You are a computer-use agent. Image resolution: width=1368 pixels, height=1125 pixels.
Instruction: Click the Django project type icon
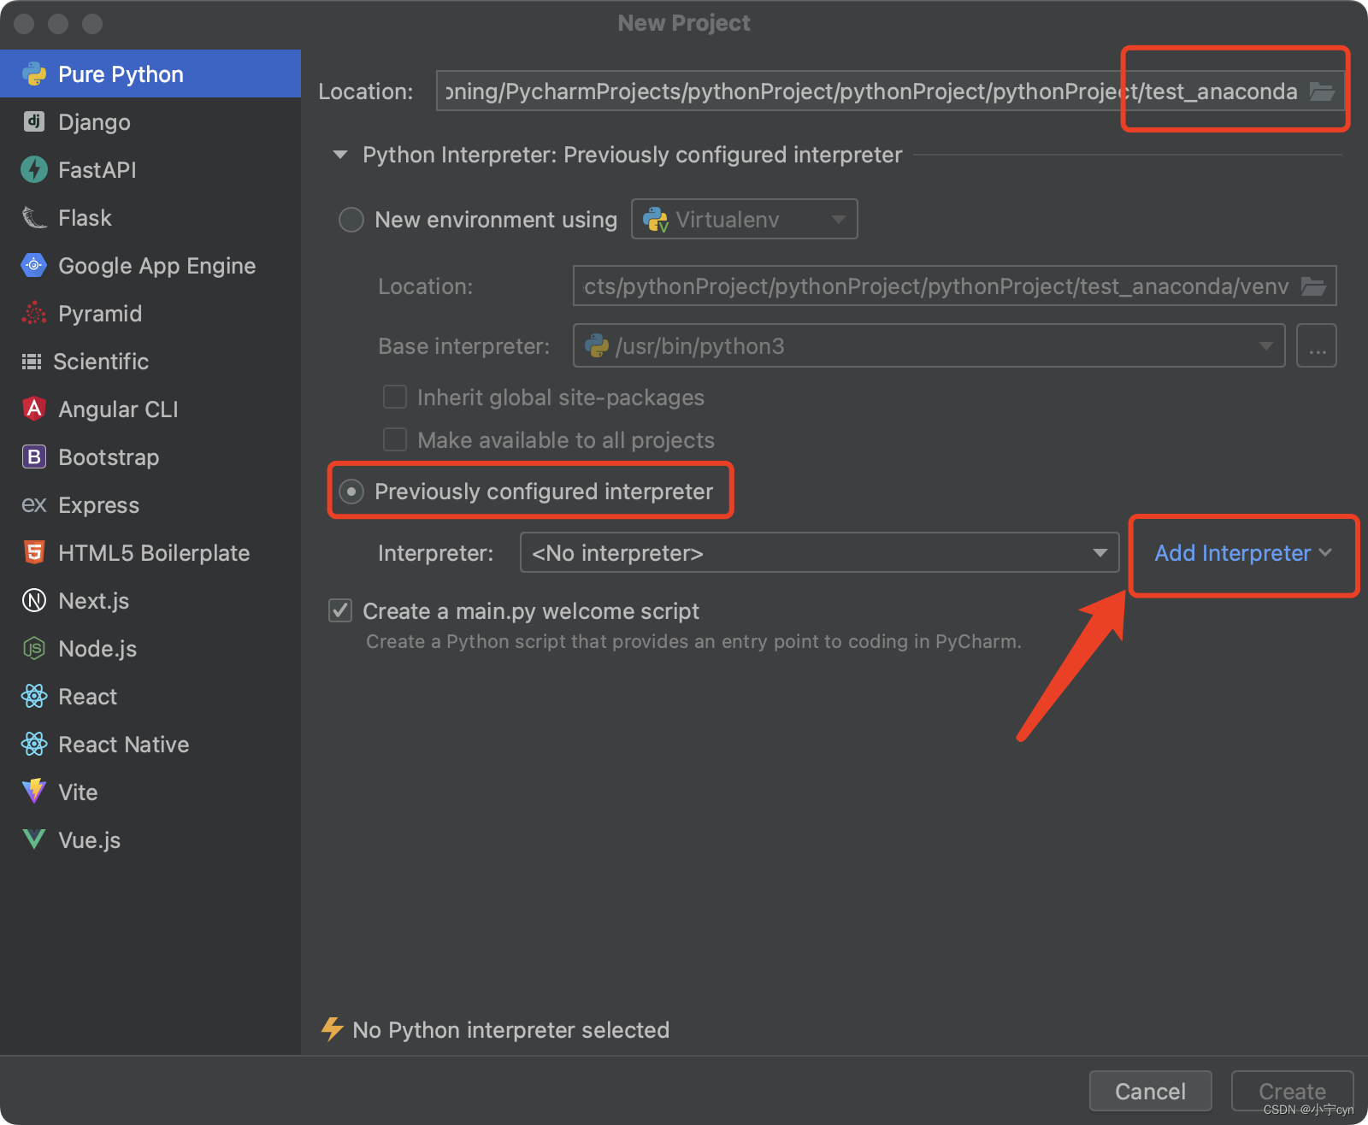(x=34, y=121)
